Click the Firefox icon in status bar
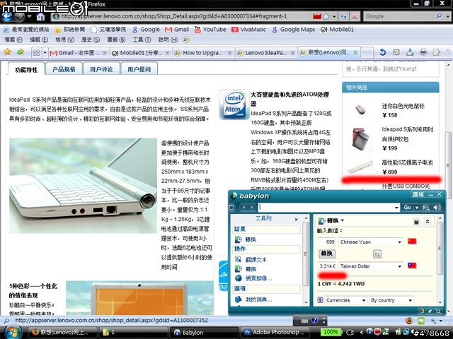The height and width of the screenshot is (339, 453). 409,320
